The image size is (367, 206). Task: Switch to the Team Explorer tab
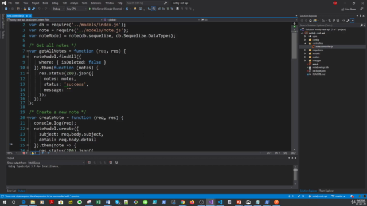coord(326,191)
